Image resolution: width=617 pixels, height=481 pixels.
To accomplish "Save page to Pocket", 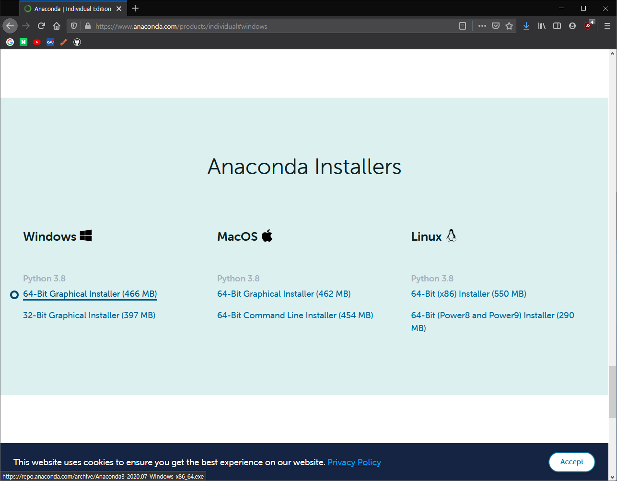I will click(x=496, y=26).
